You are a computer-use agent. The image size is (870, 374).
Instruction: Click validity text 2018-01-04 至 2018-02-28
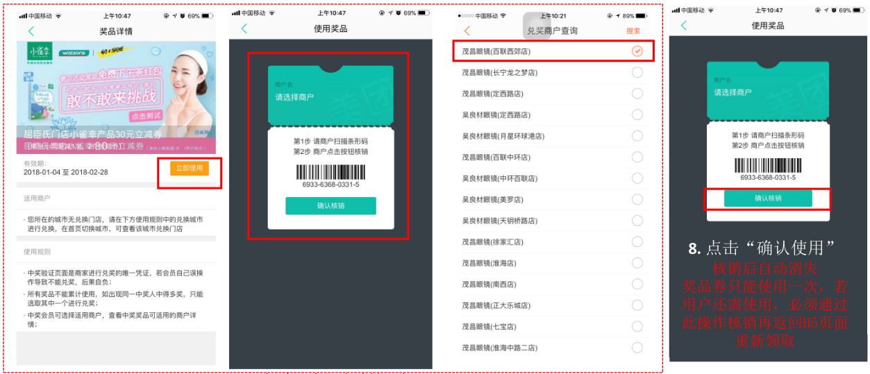click(67, 172)
